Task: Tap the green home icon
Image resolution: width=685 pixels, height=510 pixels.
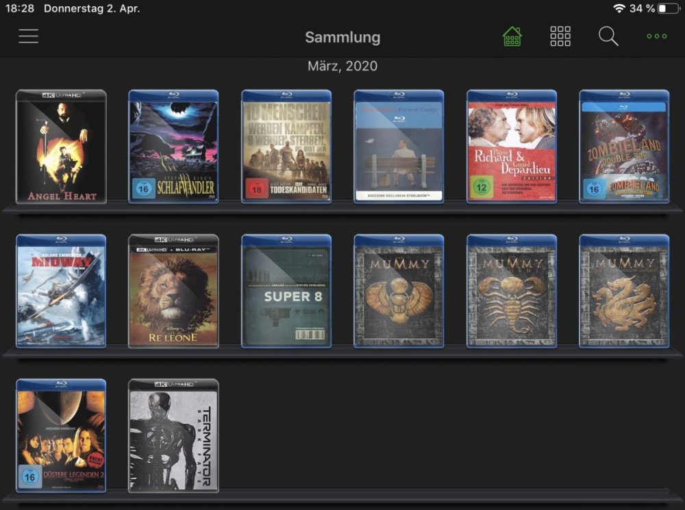Action: pyautogui.click(x=512, y=36)
